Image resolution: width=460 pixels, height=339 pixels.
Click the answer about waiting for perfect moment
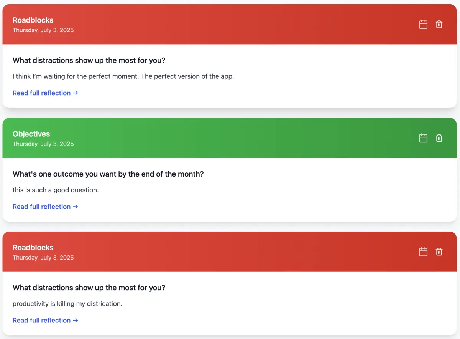pyautogui.click(x=123, y=76)
